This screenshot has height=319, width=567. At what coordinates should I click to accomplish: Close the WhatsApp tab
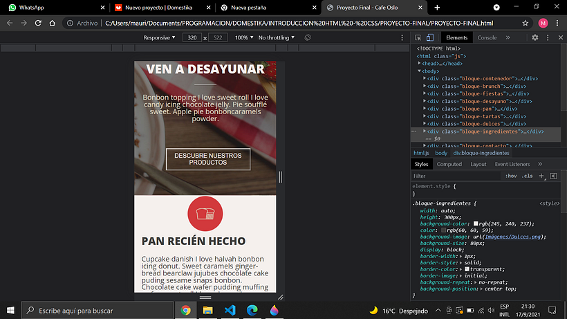[x=103, y=8]
